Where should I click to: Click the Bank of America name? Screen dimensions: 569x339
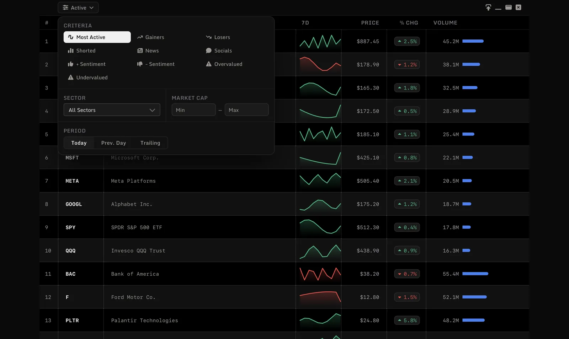[135, 274]
